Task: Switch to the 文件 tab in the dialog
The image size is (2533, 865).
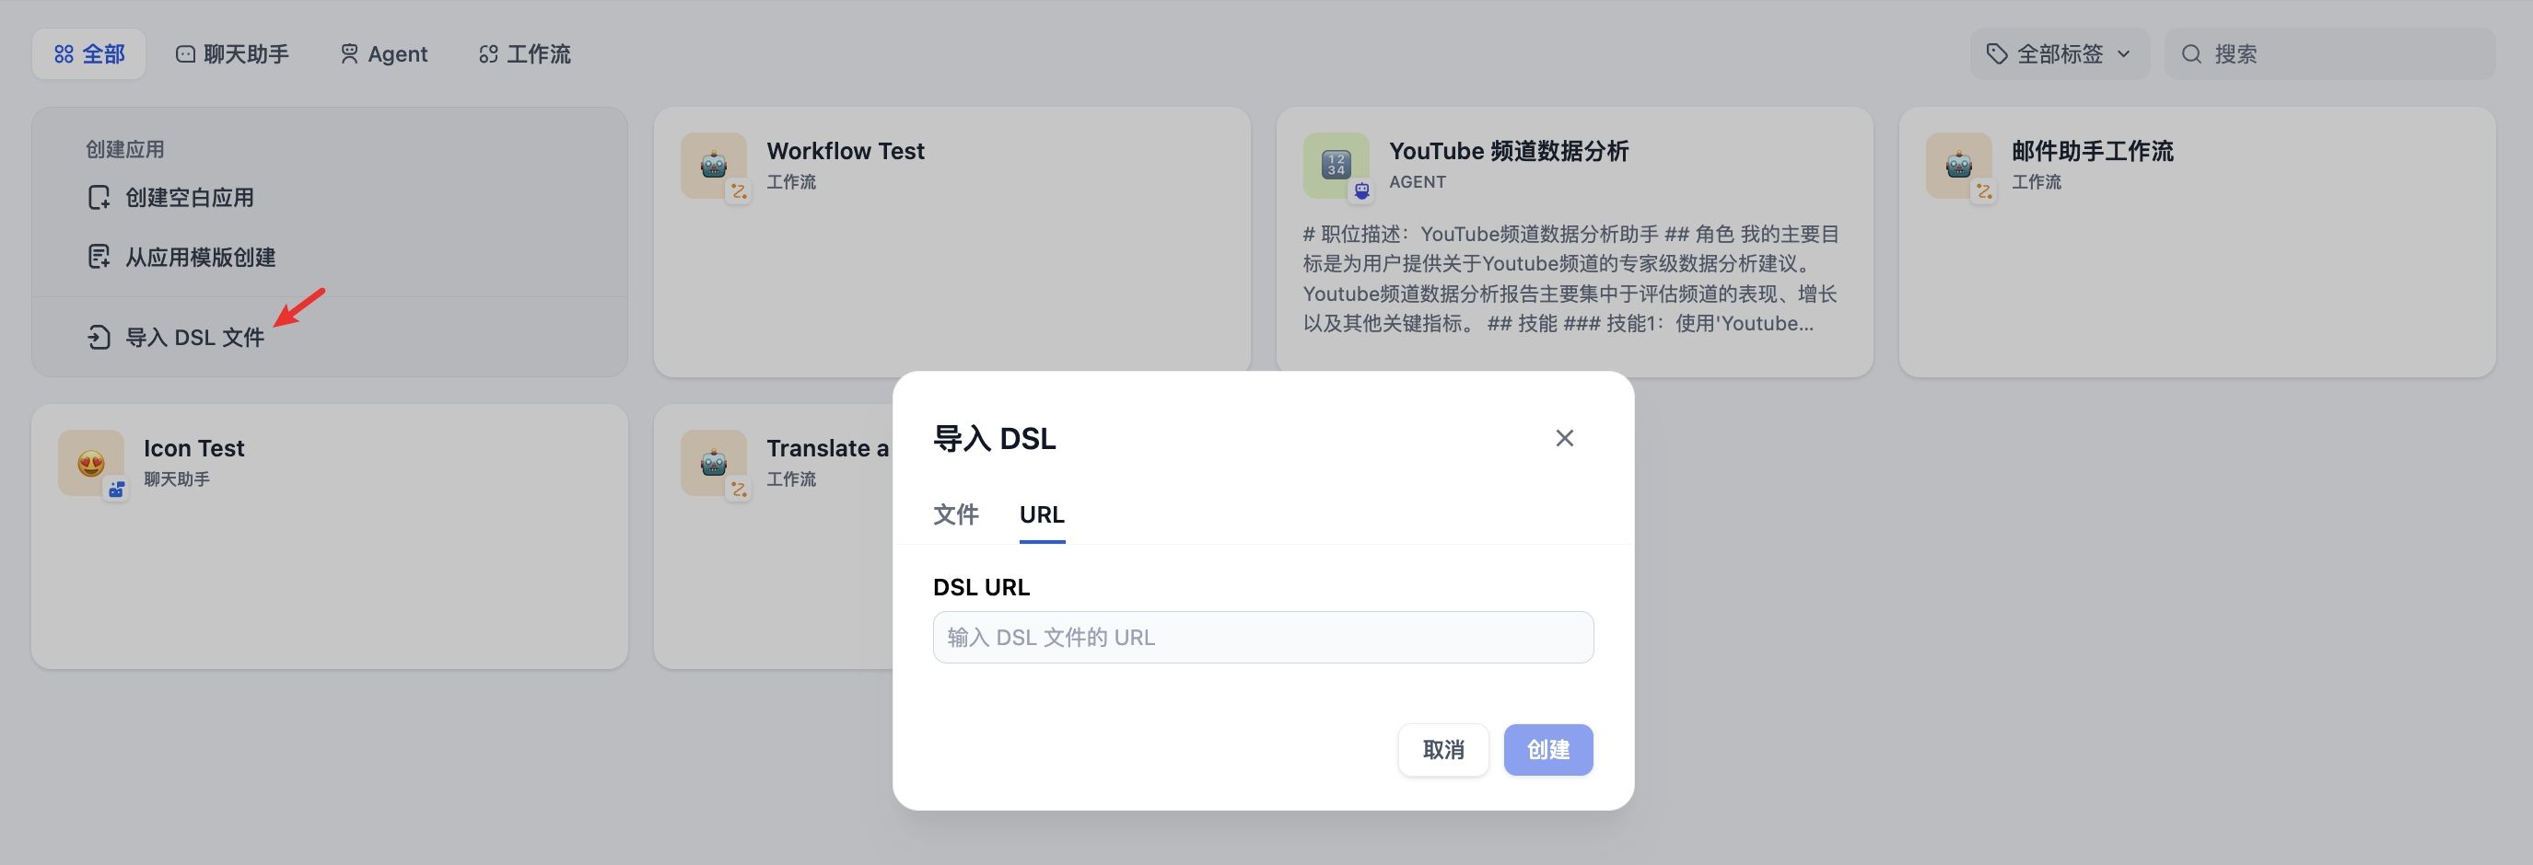Action: click(x=954, y=513)
